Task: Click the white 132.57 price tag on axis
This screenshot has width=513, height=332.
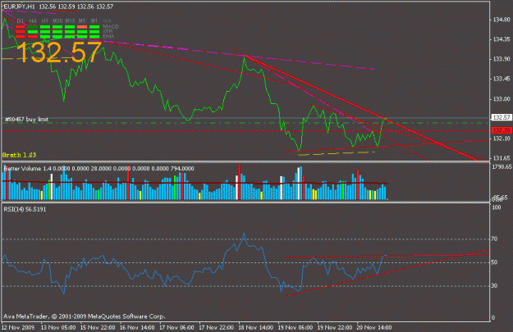Action: [x=502, y=117]
